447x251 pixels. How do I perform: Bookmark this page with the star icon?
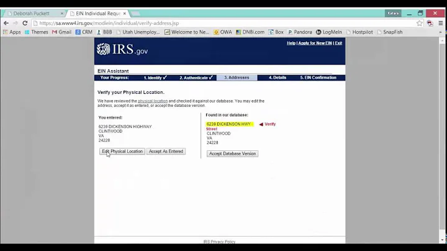[x=419, y=24]
